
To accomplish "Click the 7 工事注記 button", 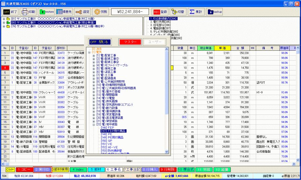I will click(x=132, y=170).
